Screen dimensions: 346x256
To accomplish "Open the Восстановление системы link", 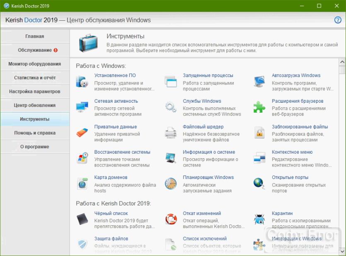I will (x=122, y=152).
